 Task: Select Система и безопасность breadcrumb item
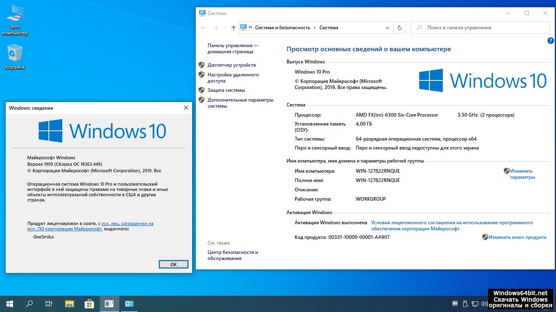(x=282, y=28)
